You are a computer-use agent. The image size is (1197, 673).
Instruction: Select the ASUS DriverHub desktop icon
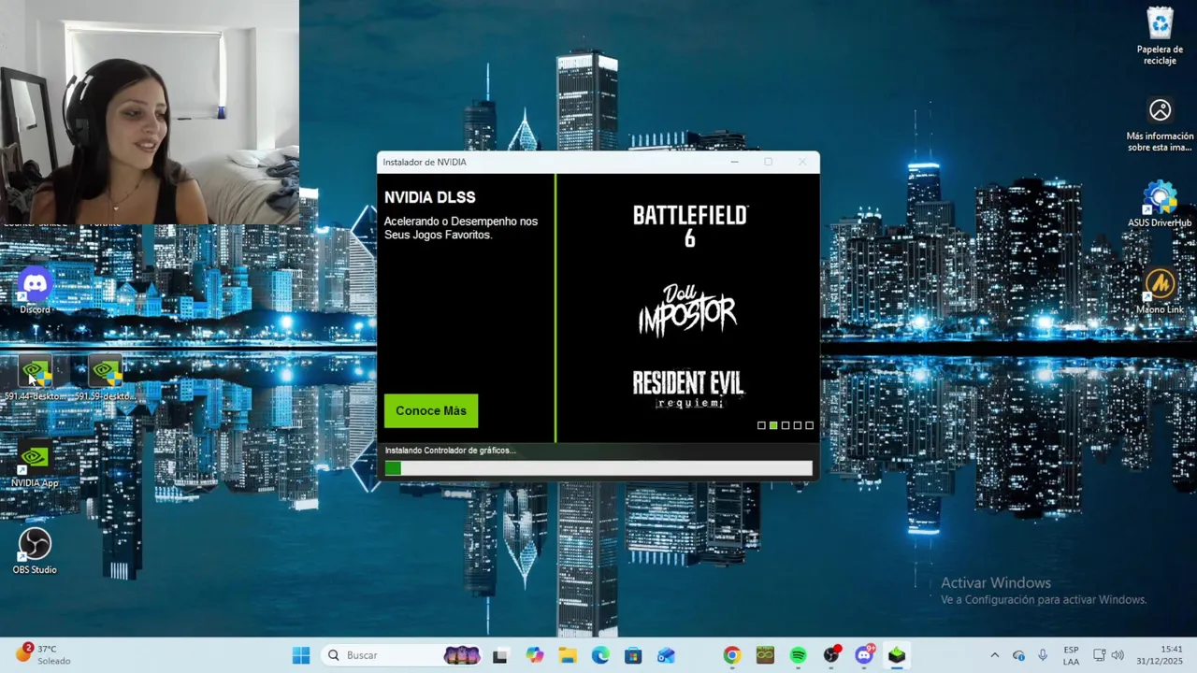[1160, 205]
